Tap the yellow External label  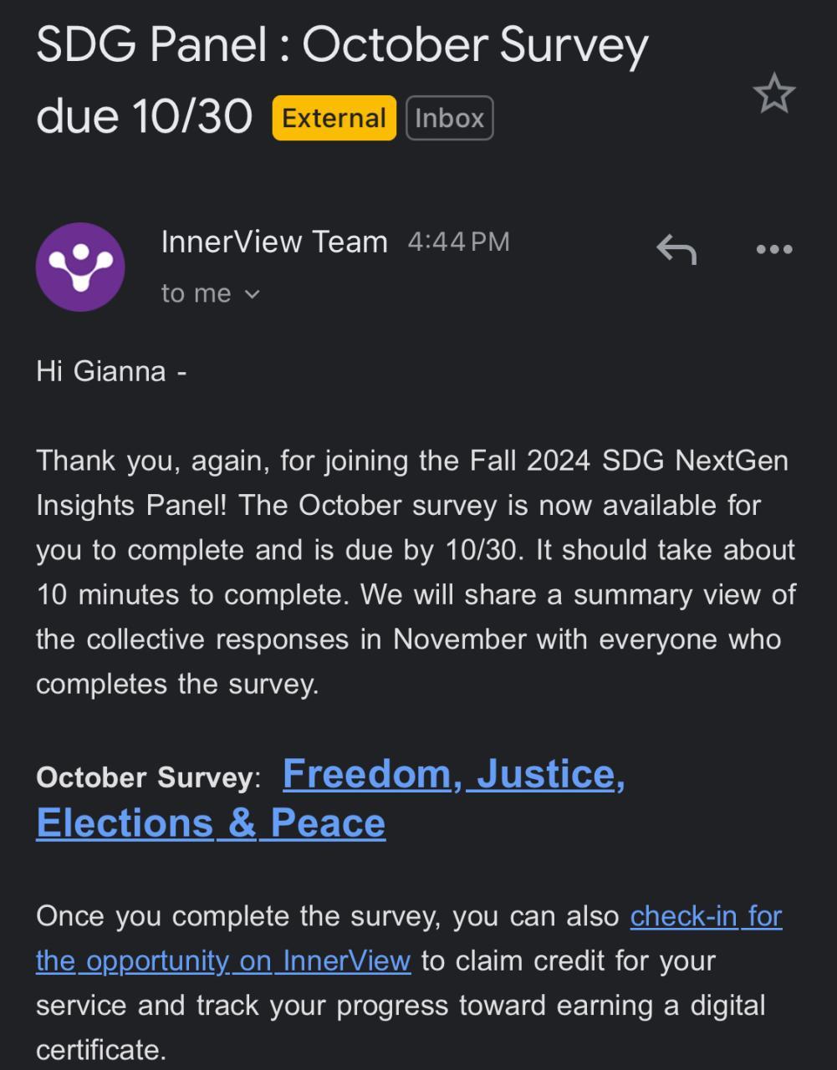pyautogui.click(x=334, y=118)
